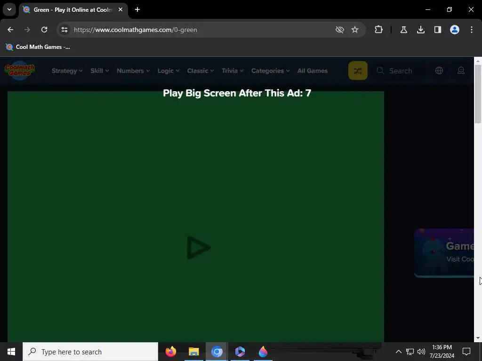Click the yellow random game shuffle button
The width and height of the screenshot is (482, 361).
click(358, 71)
